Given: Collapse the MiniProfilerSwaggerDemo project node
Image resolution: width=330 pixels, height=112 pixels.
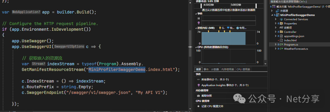Looking at the screenshot, I should point(272,15).
